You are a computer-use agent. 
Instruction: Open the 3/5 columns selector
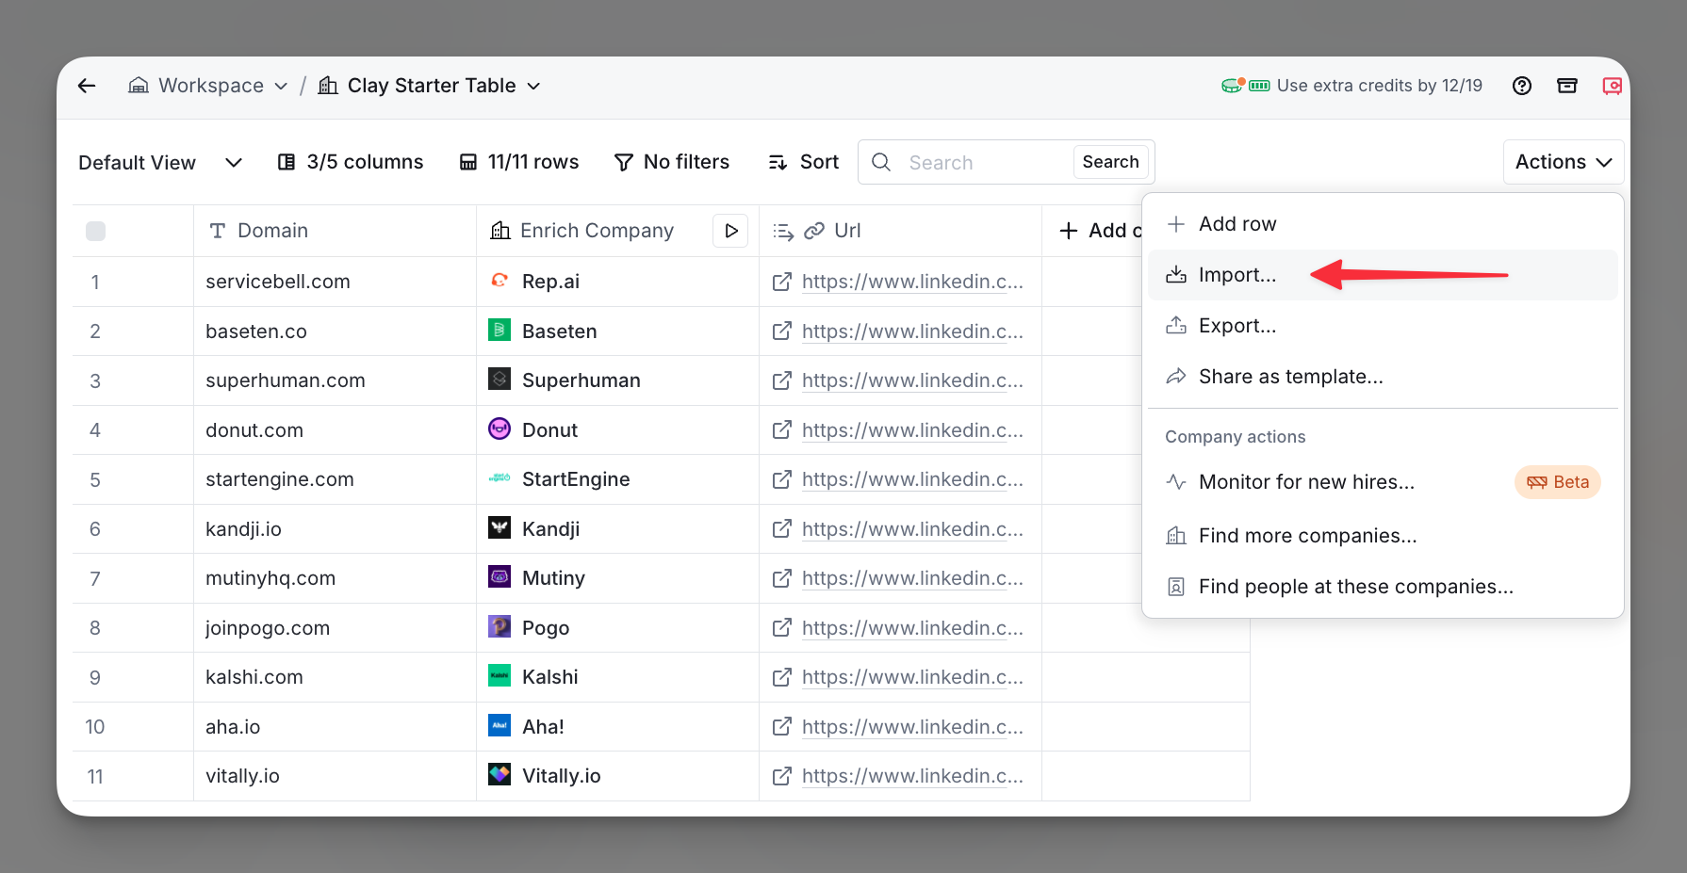pos(350,162)
